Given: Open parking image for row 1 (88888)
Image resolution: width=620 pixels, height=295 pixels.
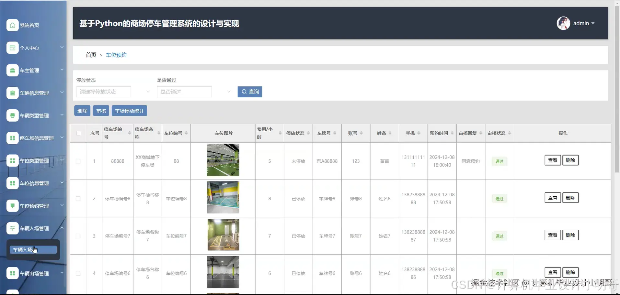Looking at the screenshot, I should click(223, 160).
